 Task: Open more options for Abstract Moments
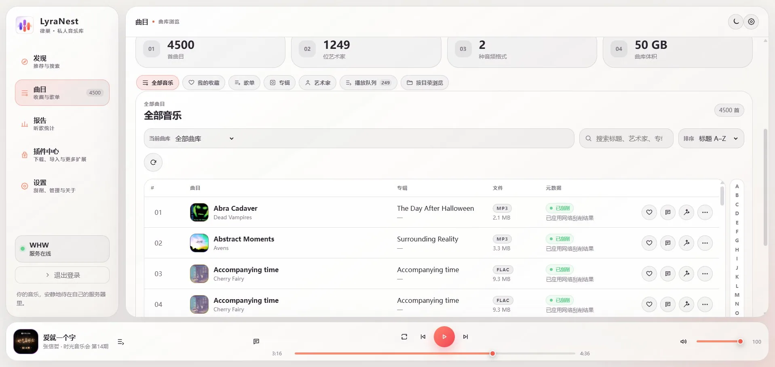point(705,243)
